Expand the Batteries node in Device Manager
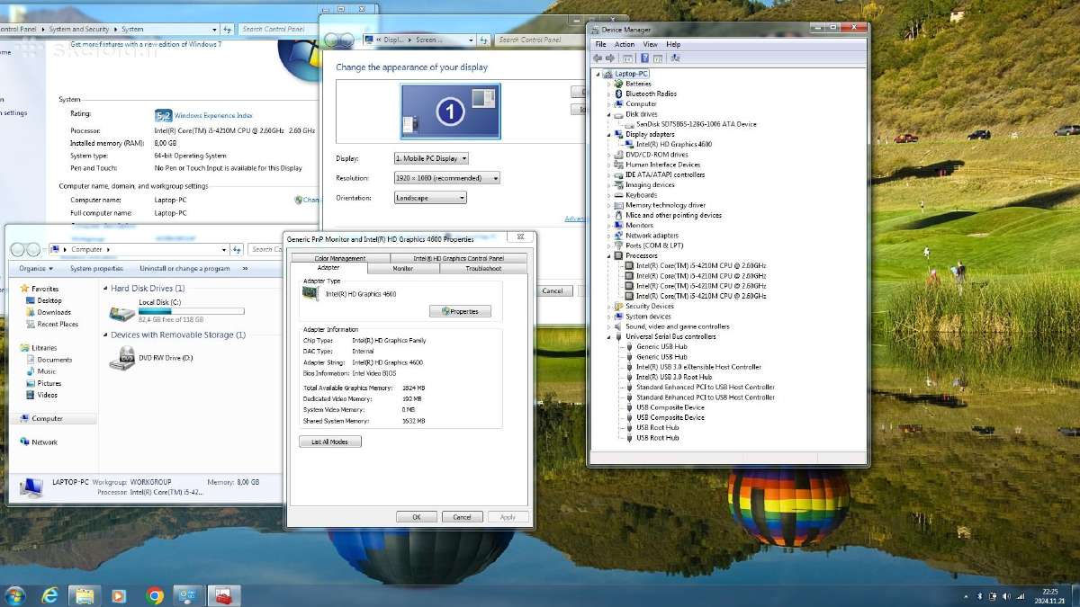Screen dimensions: 1080x607 pos(609,84)
